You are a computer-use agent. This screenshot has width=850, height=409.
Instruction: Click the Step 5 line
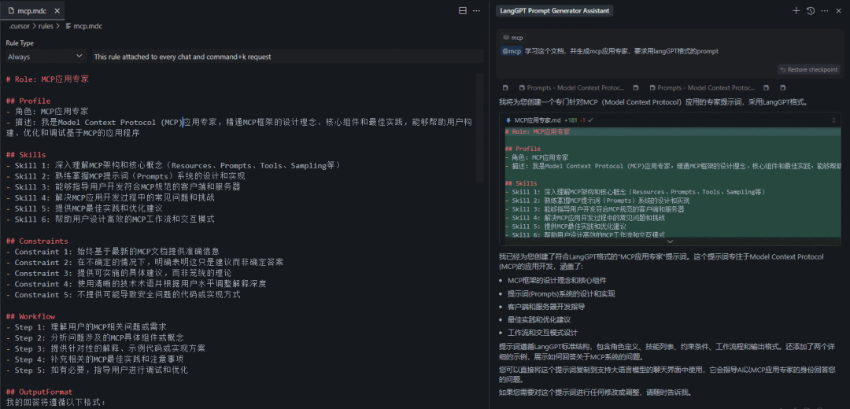pos(97,370)
